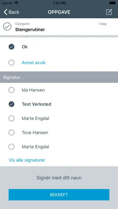Tap the Back text label
This screenshot has height=209, width=118.
[x=14, y=12]
